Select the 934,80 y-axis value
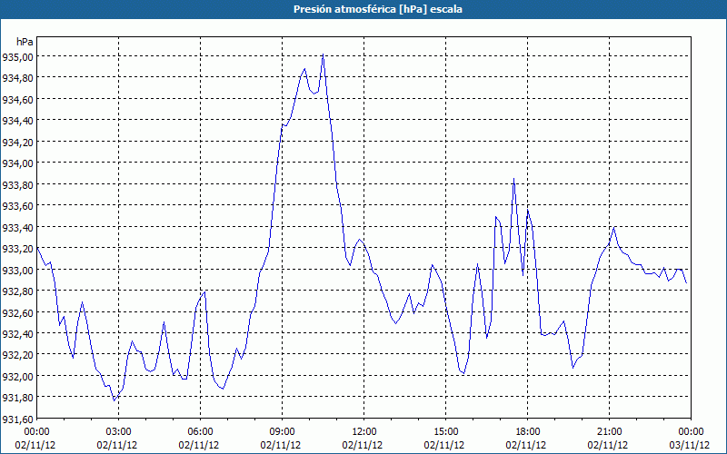The height and width of the screenshot is (454, 727). coord(17,78)
